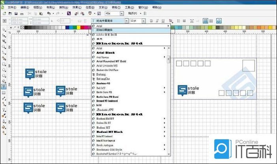This screenshot has height=164, width=277.
Task: Paste from clipboard icon
Action: pos(41,13)
